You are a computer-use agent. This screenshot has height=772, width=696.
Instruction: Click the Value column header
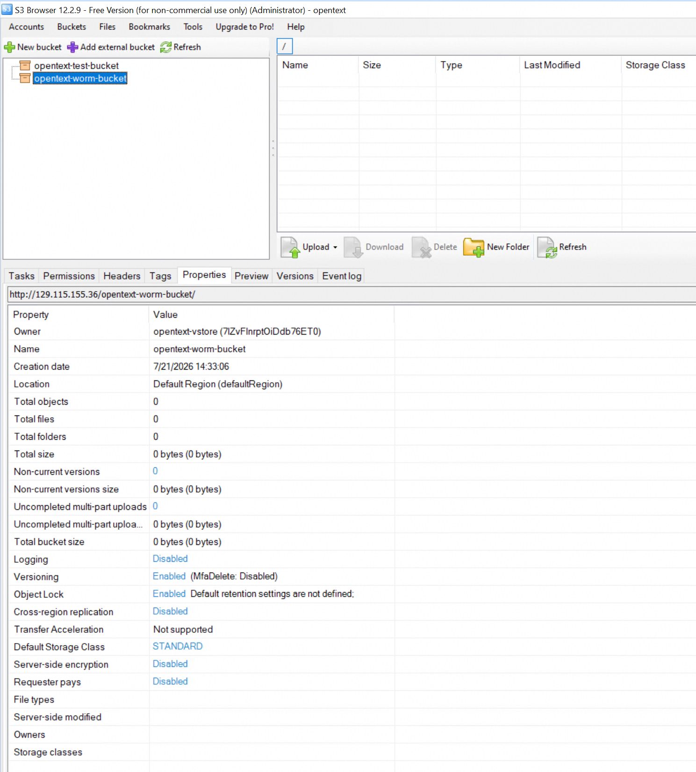272,315
